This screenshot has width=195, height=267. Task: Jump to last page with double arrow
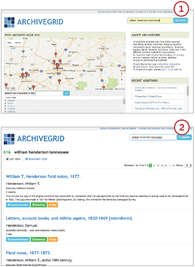(173, 166)
